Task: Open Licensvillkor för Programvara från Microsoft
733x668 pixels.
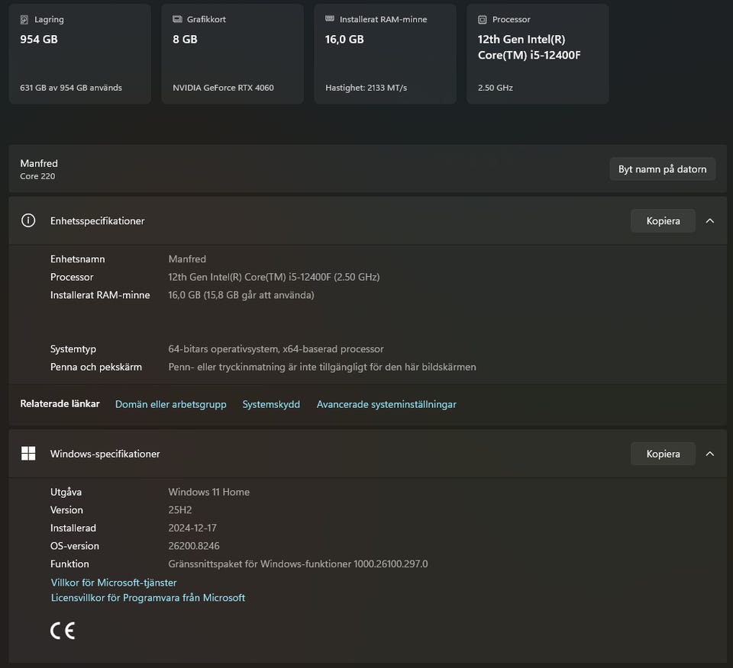Action: coord(148,598)
